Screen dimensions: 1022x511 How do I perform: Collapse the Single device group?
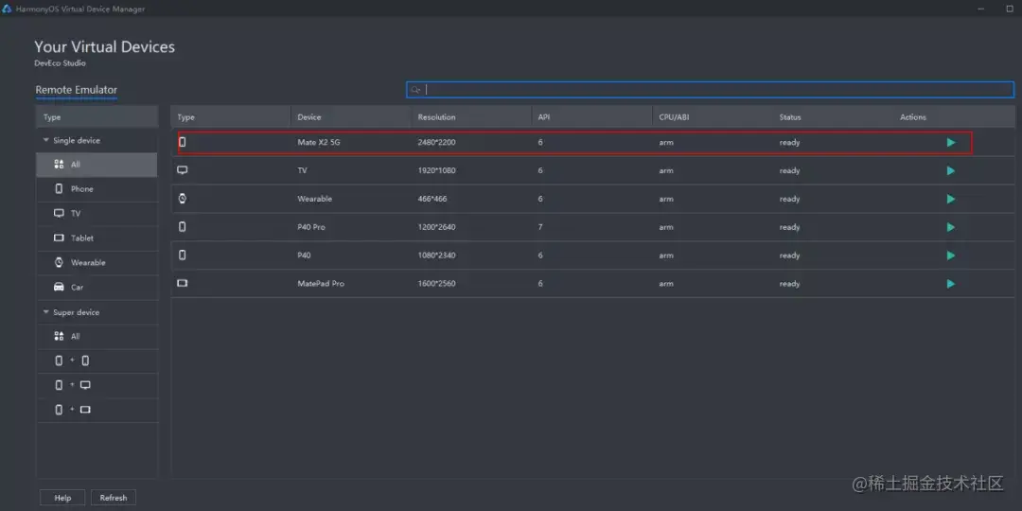pyautogui.click(x=46, y=140)
